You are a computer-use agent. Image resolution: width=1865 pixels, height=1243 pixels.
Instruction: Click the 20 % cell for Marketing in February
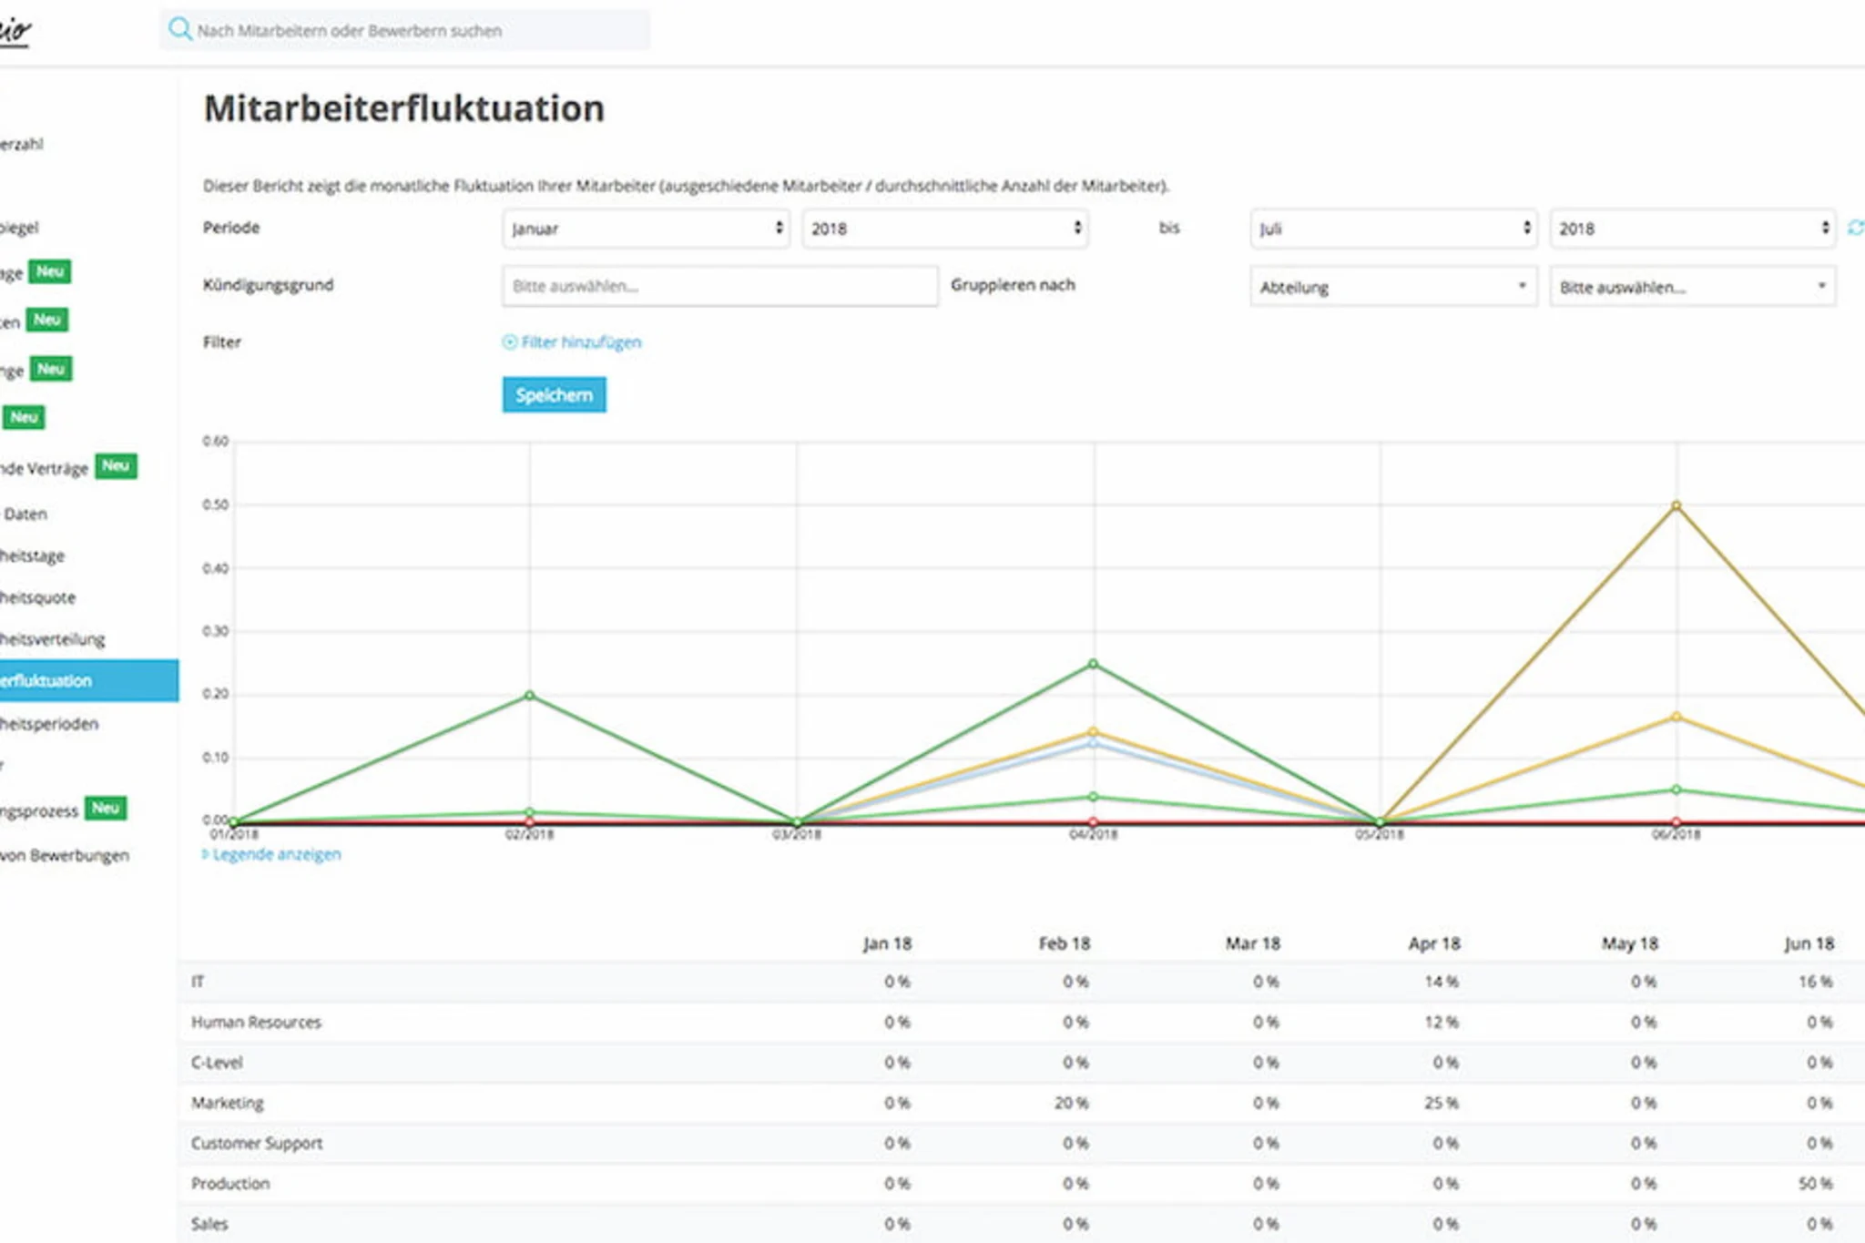tap(1072, 1103)
